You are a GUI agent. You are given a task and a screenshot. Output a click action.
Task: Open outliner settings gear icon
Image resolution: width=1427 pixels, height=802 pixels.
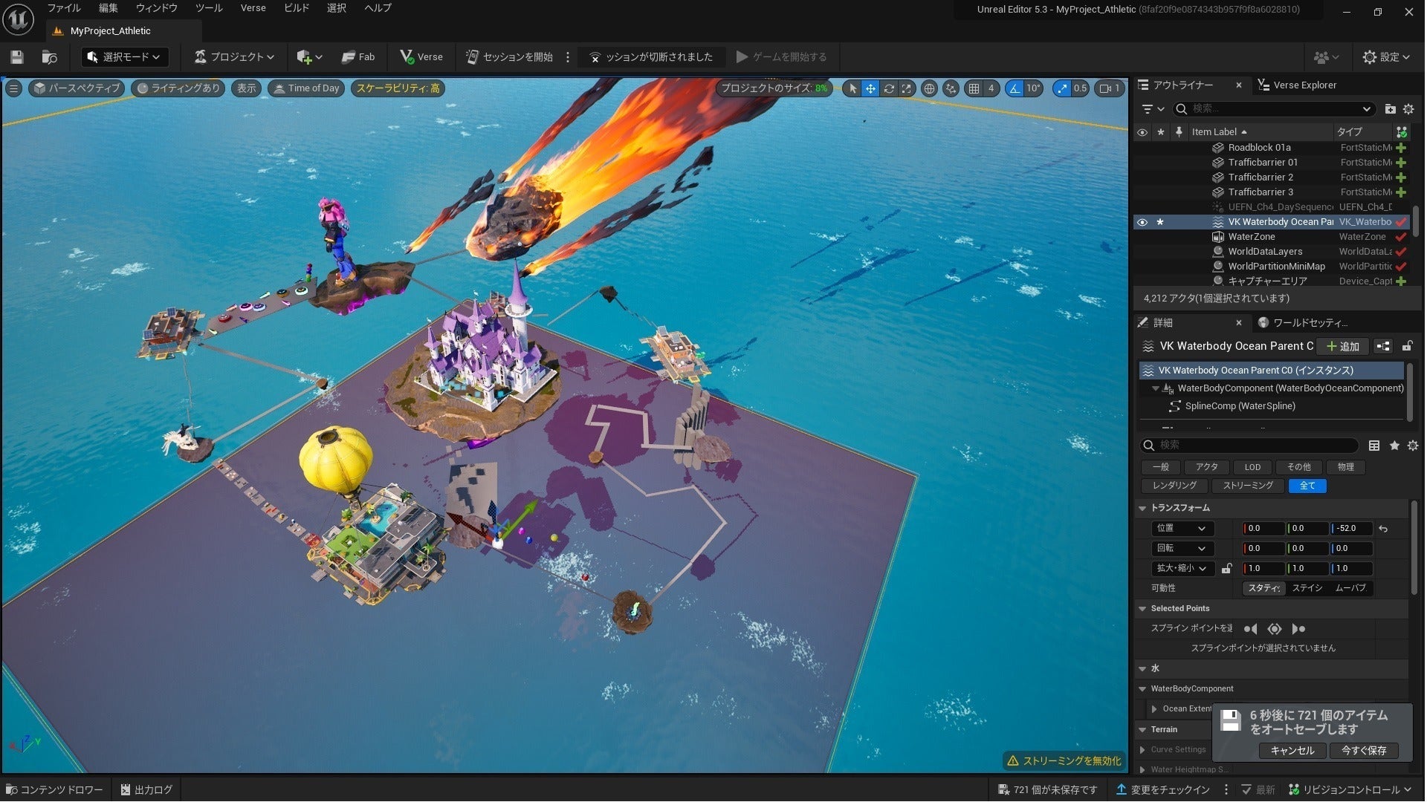(x=1408, y=109)
